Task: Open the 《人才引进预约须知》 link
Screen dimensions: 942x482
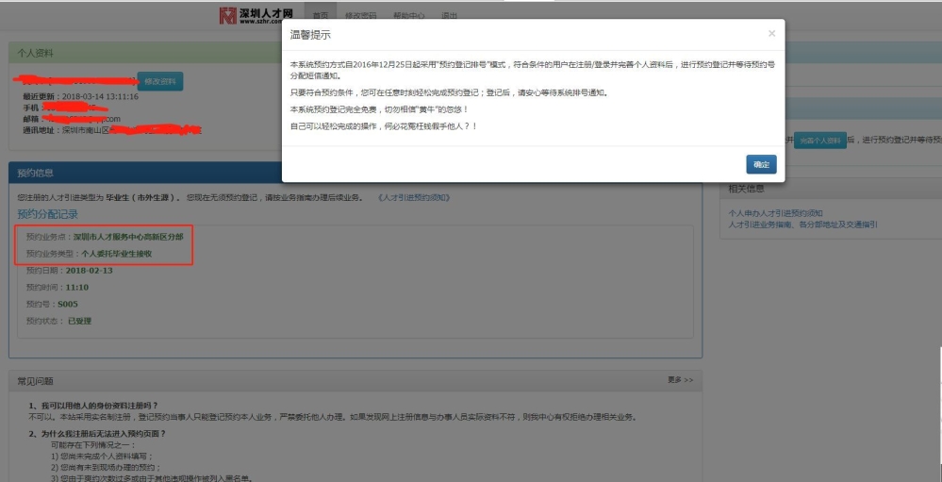Action: pyautogui.click(x=414, y=198)
